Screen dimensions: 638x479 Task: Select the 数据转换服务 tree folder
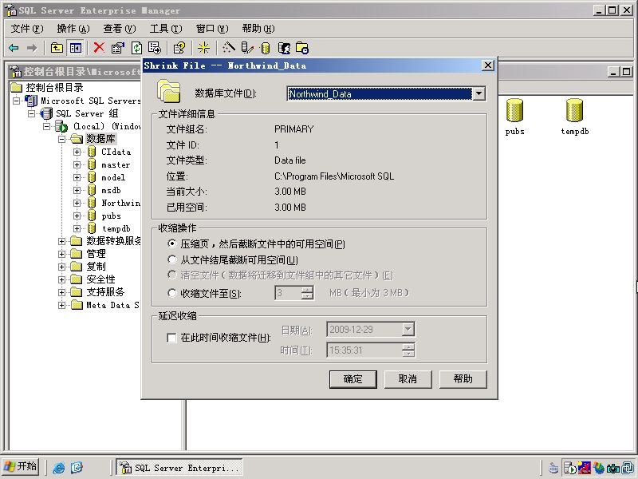[x=113, y=241]
